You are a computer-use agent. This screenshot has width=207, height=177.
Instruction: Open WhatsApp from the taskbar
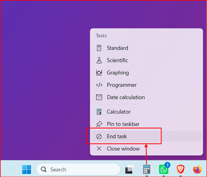(164, 169)
